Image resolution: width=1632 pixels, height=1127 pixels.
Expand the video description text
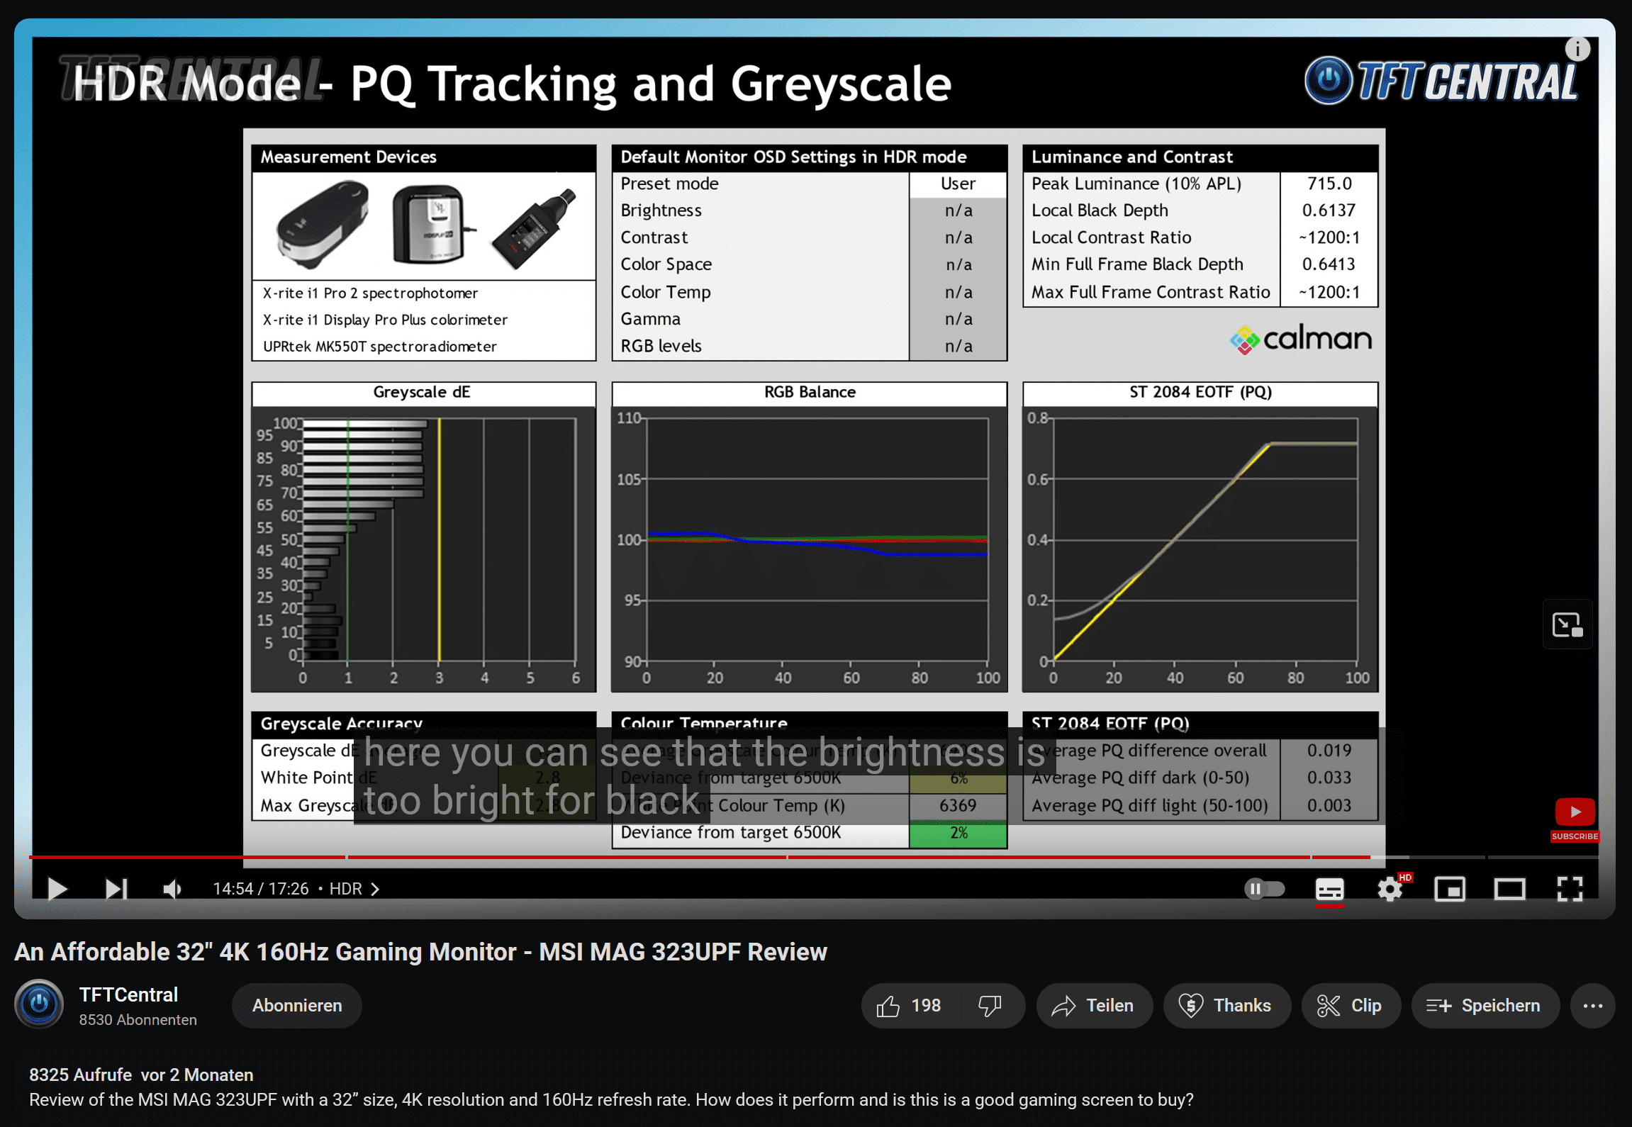tap(611, 1100)
